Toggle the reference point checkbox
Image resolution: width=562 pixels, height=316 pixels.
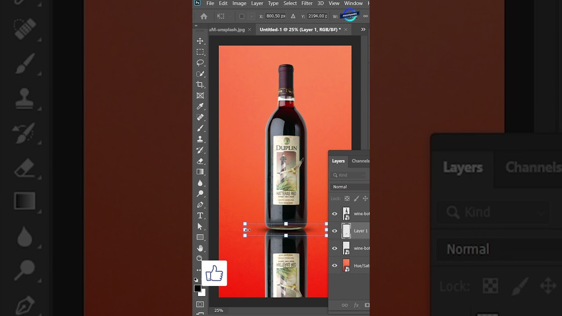[x=241, y=16]
